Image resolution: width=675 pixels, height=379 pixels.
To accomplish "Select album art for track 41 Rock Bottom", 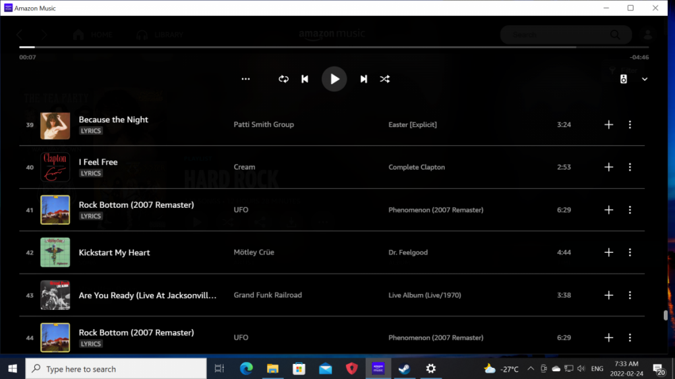I will coord(55,210).
